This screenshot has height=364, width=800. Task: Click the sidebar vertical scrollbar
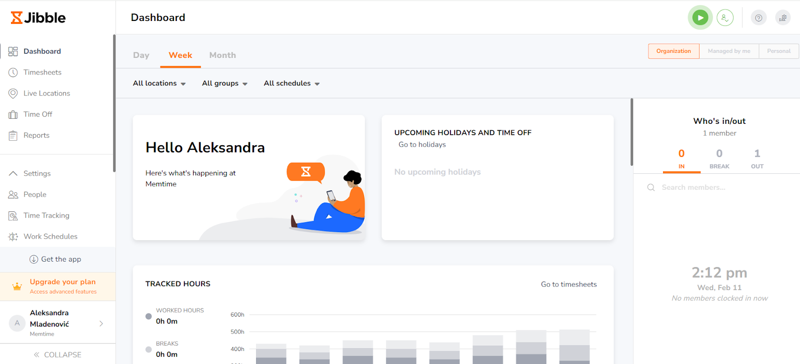click(x=114, y=103)
